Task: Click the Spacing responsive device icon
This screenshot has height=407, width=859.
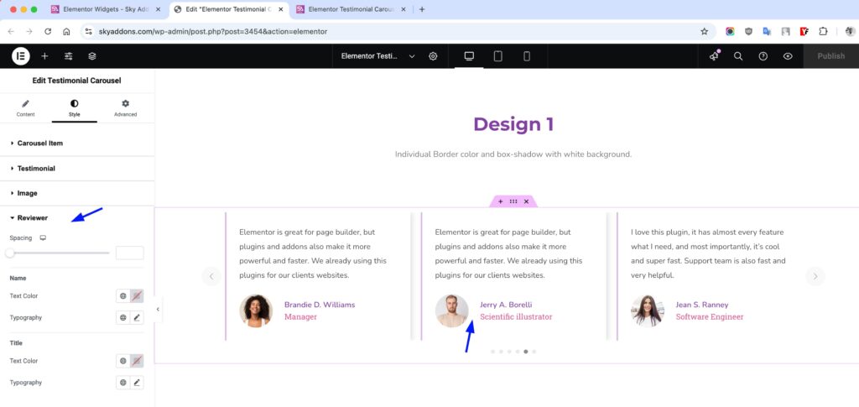Action: 44,238
